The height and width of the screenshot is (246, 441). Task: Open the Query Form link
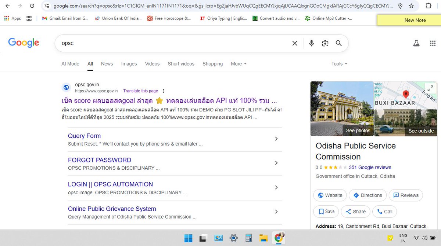pyautogui.click(x=84, y=136)
